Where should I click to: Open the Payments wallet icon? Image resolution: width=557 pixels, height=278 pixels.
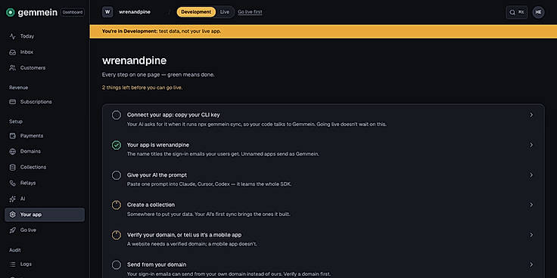tap(12, 136)
